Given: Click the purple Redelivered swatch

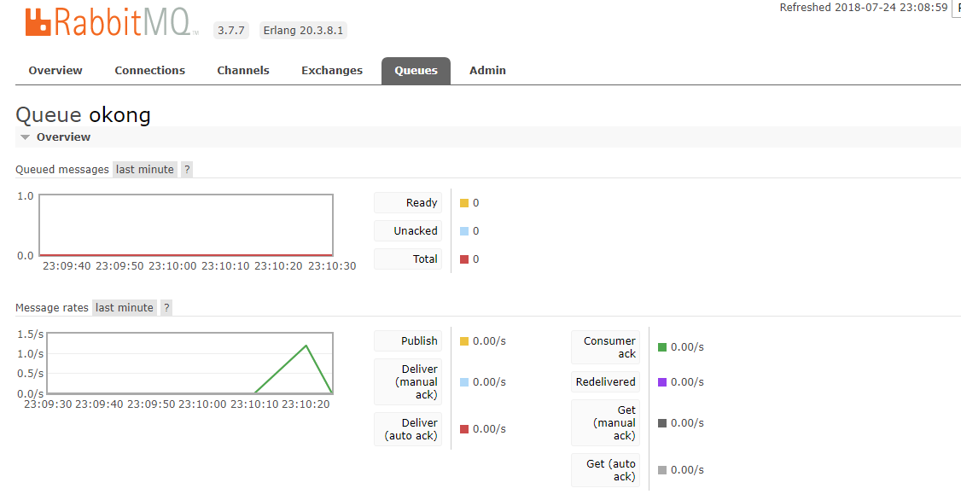Looking at the screenshot, I should (x=662, y=382).
